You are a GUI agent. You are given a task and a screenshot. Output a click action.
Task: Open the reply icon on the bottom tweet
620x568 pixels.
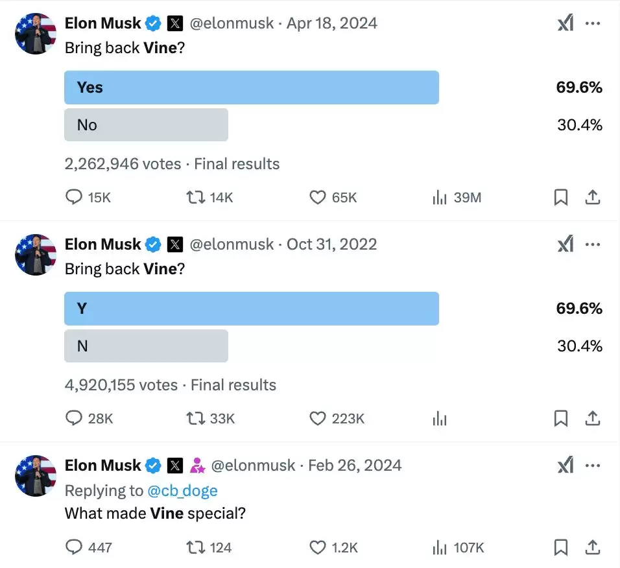[74, 547]
